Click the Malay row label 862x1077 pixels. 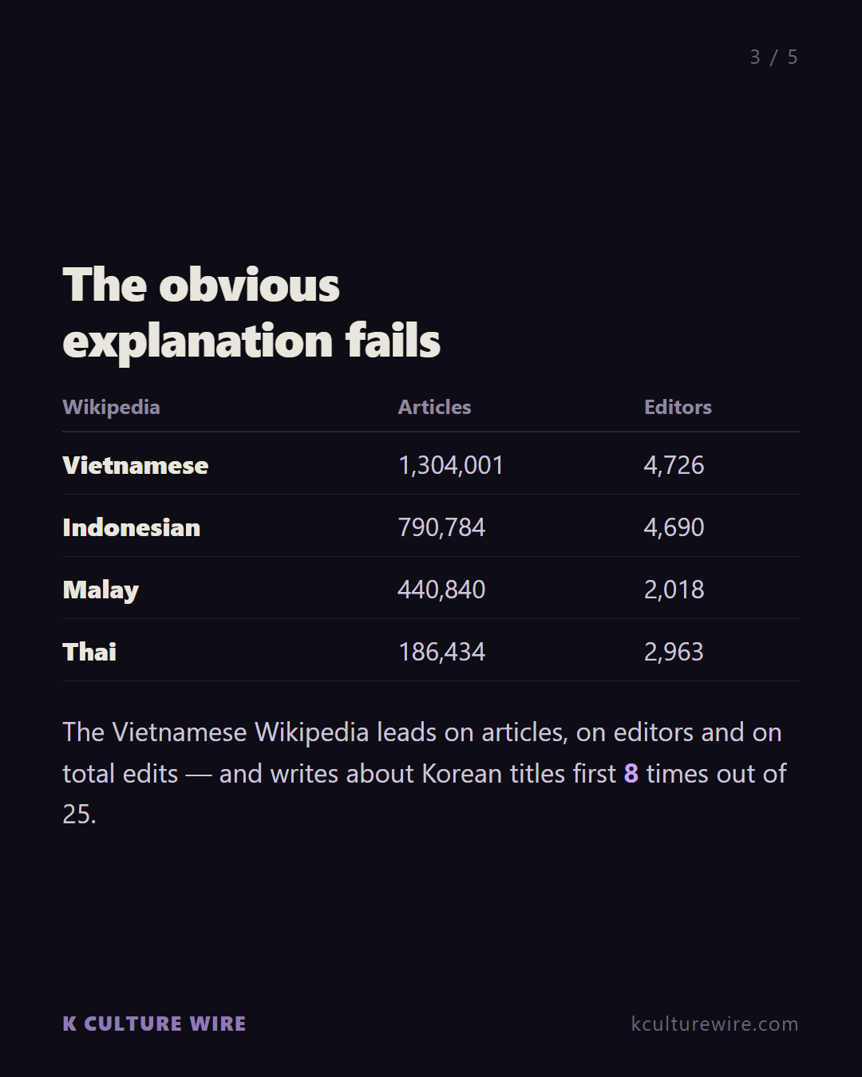101,590
